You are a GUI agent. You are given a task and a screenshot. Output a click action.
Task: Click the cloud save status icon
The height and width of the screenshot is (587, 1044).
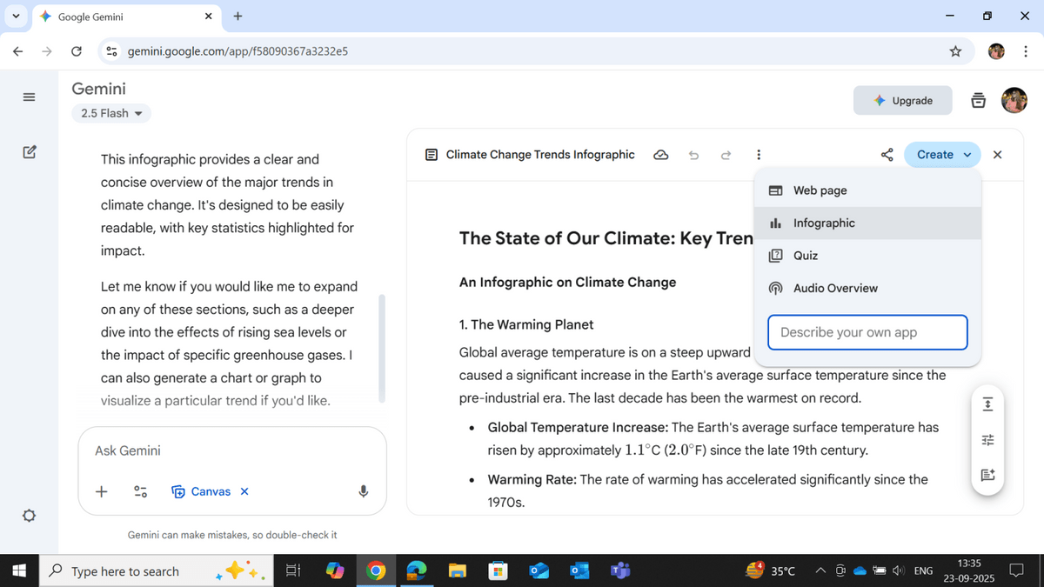click(660, 154)
